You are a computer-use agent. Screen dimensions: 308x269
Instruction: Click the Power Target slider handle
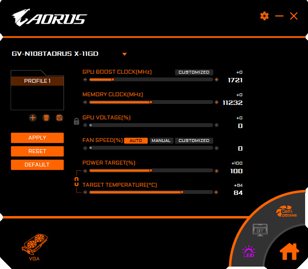click(x=151, y=170)
